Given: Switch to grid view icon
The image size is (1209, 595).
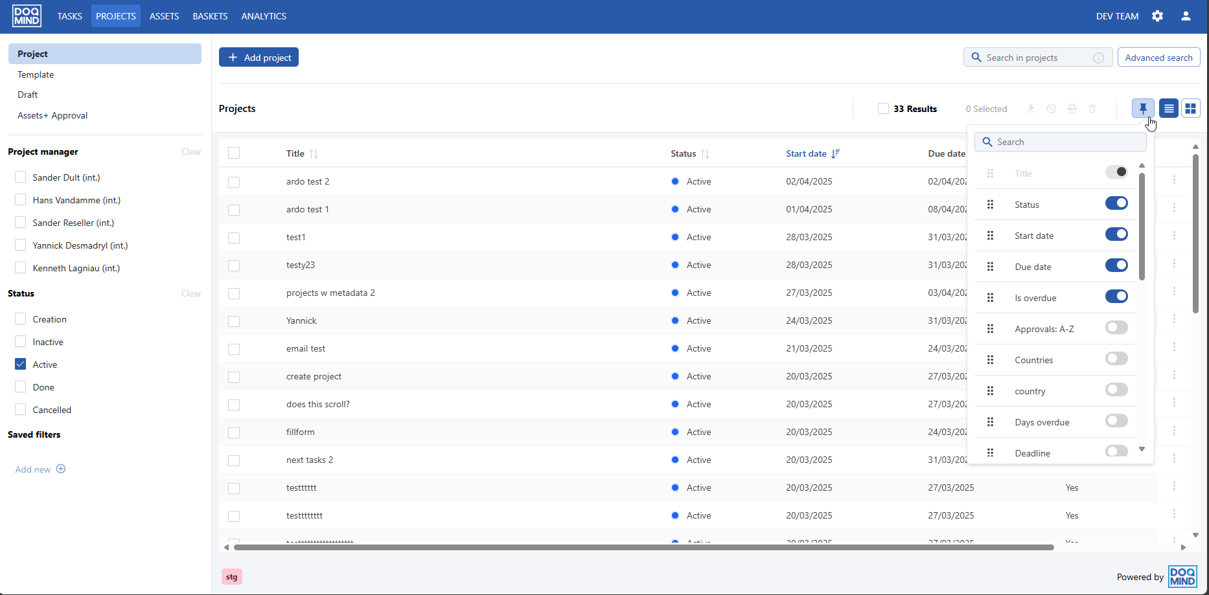Looking at the screenshot, I should point(1191,108).
